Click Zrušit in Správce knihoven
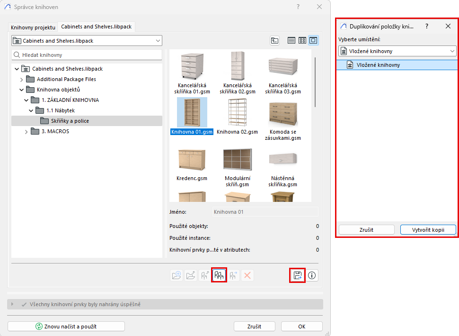The width and height of the screenshot is (459, 336). pyautogui.click(x=254, y=327)
